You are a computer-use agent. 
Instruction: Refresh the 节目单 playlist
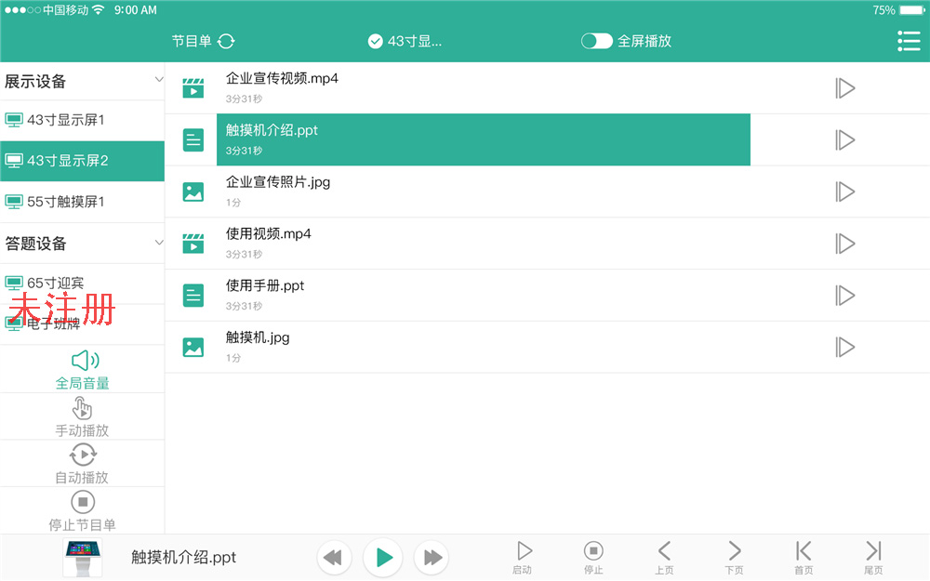pos(228,41)
